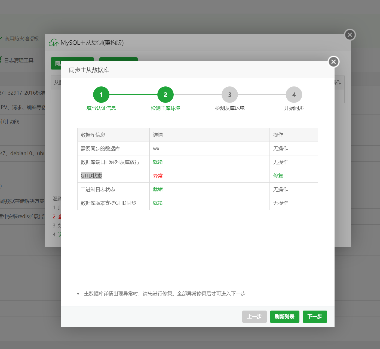The width and height of the screenshot is (380, 349).
Task: Click 无操作 in 需要同步的数据库 row
Action: [281, 149]
